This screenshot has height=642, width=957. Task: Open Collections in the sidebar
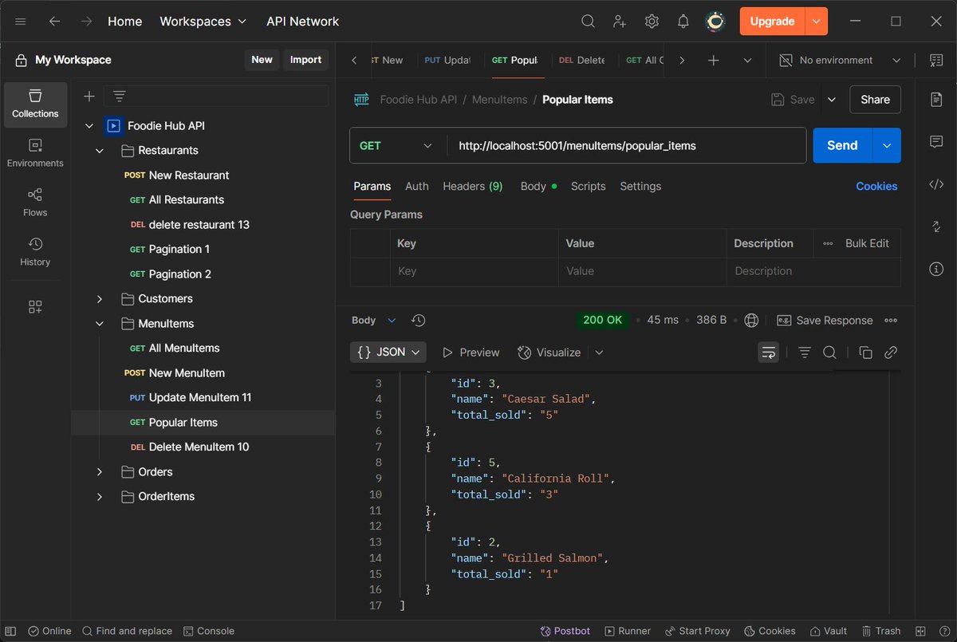(x=35, y=104)
